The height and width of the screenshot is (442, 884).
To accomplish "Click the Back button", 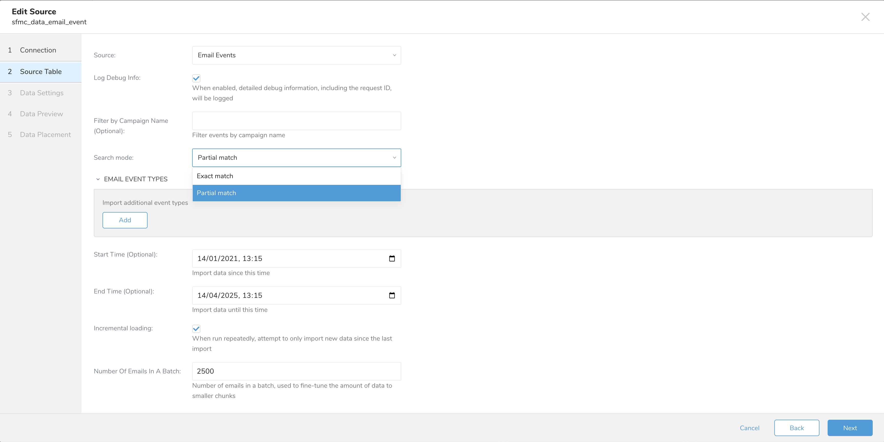I will coord(796,428).
